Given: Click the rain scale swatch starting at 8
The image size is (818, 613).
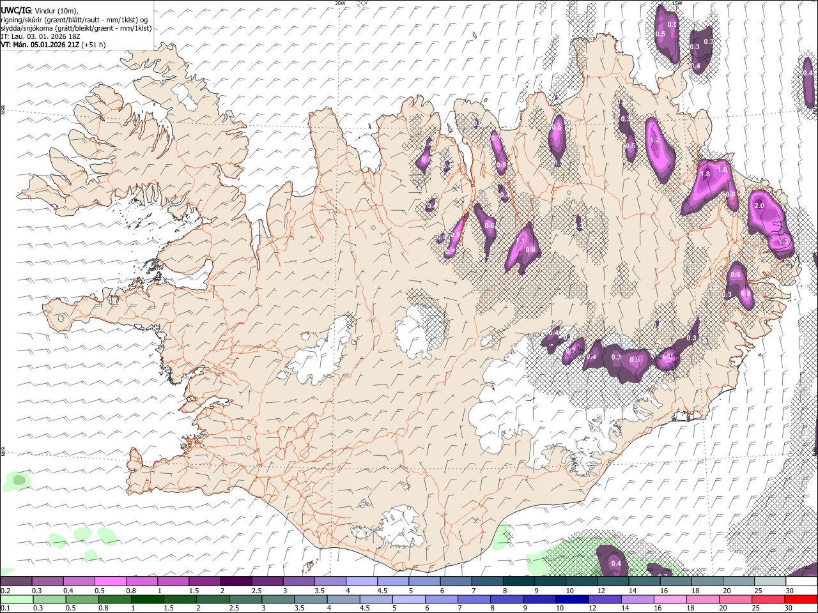Looking at the screenshot, I should [507, 599].
